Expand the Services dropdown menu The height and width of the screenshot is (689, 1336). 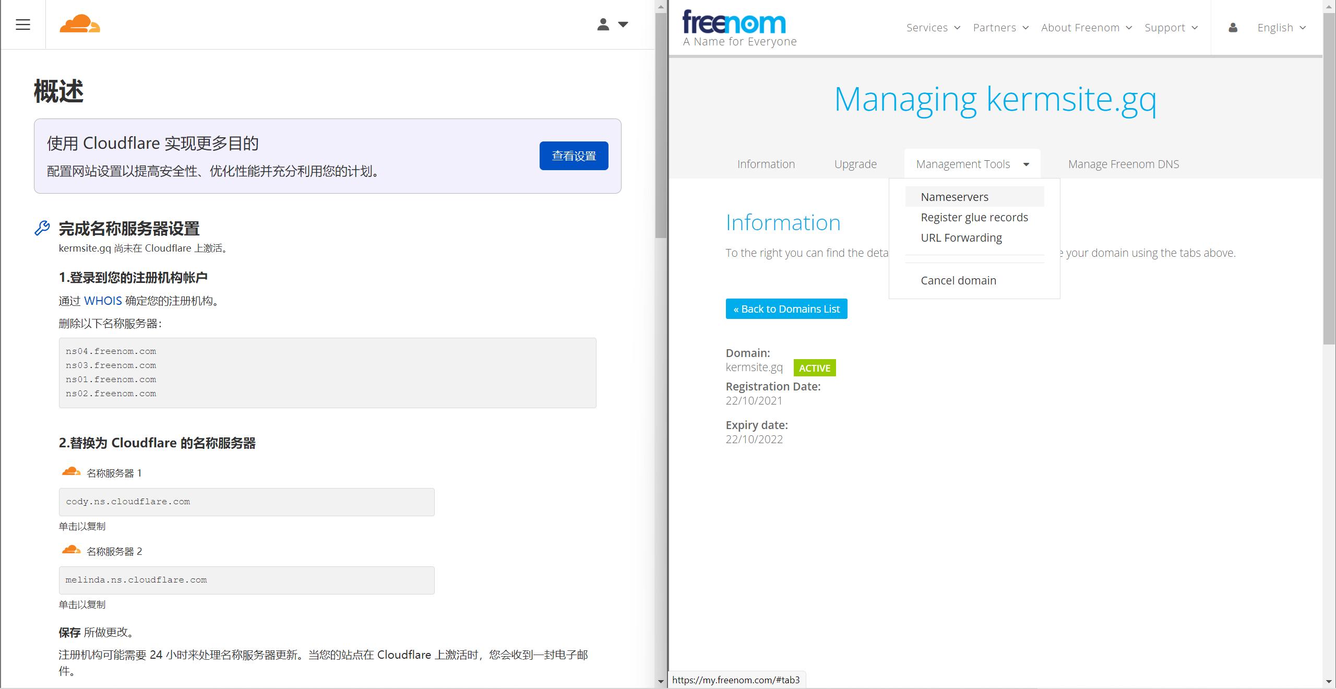click(x=933, y=28)
